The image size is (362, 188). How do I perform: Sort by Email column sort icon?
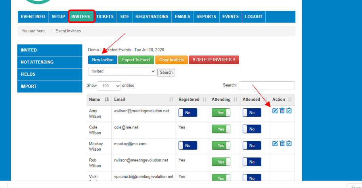(x=171, y=100)
